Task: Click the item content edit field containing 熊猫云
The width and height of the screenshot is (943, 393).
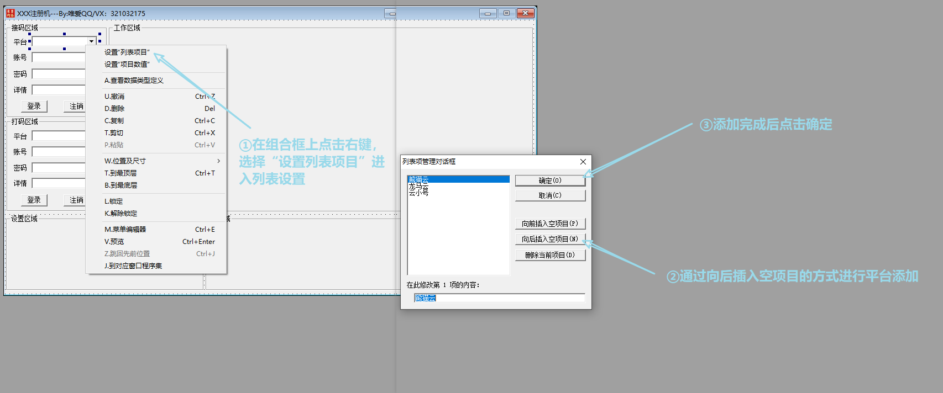Action: pyautogui.click(x=499, y=298)
